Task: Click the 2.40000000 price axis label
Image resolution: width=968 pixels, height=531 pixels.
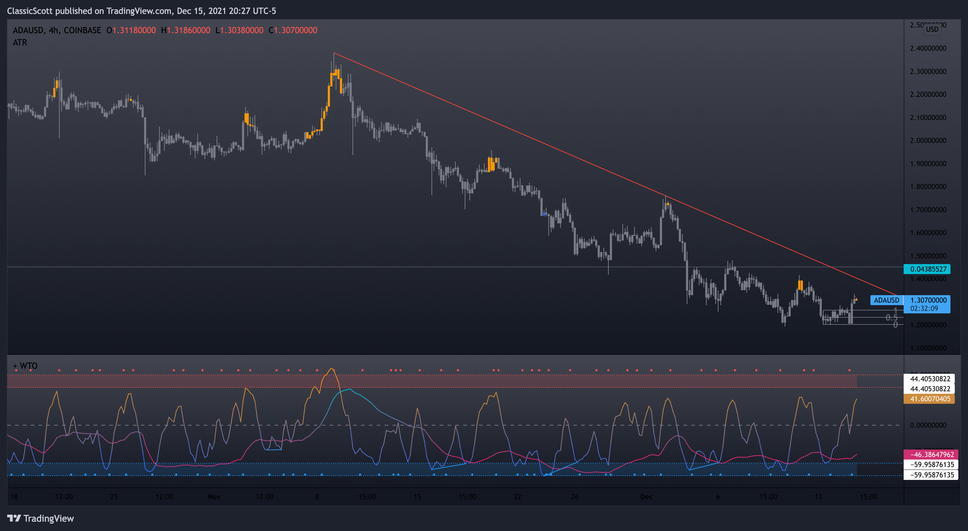Action: 928,48
